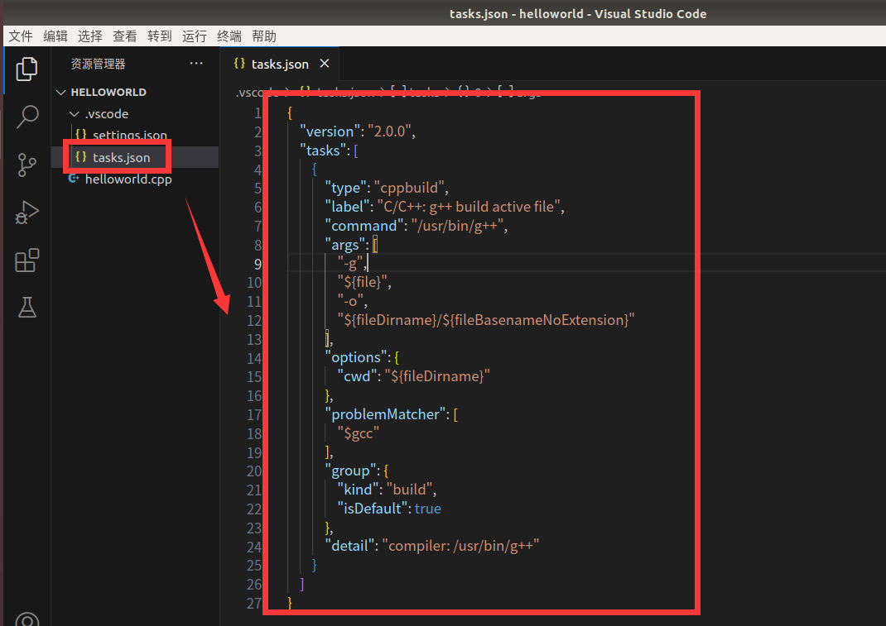This screenshot has height=626, width=886.
Task: Click line number 9 in the gutter
Action: pos(258,264)
